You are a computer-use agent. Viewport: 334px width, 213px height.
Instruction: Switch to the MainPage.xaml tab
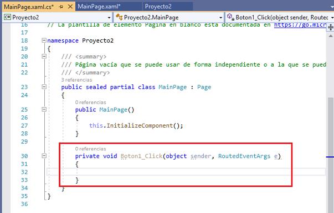(x=99, y=7)
